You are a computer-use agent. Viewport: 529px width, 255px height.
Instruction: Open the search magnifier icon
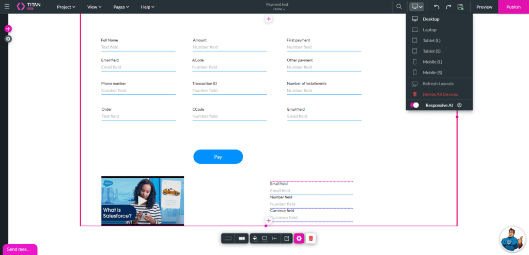pos(399,7)
